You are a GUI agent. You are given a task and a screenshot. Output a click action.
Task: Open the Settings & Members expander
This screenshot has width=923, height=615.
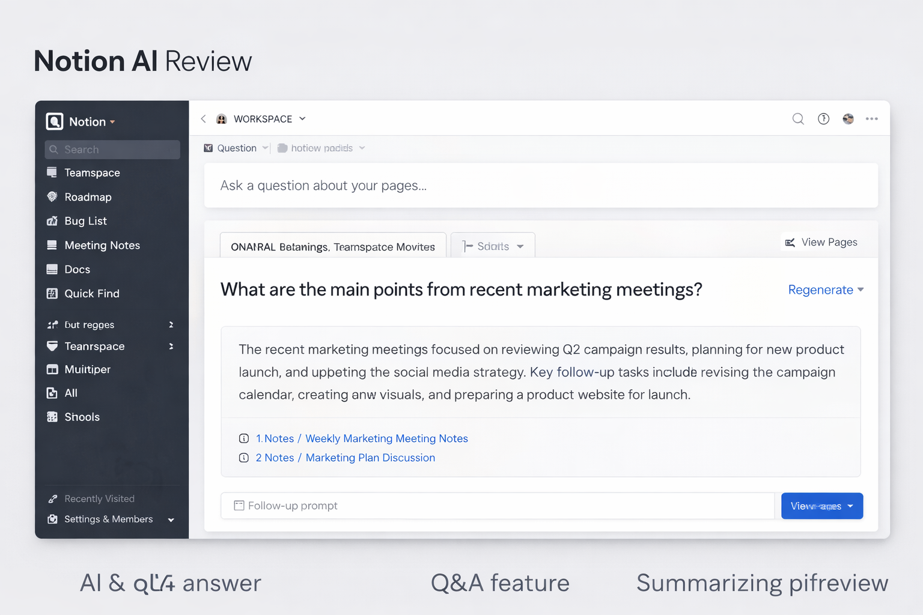pyautogui.click(x=171, y=520)
